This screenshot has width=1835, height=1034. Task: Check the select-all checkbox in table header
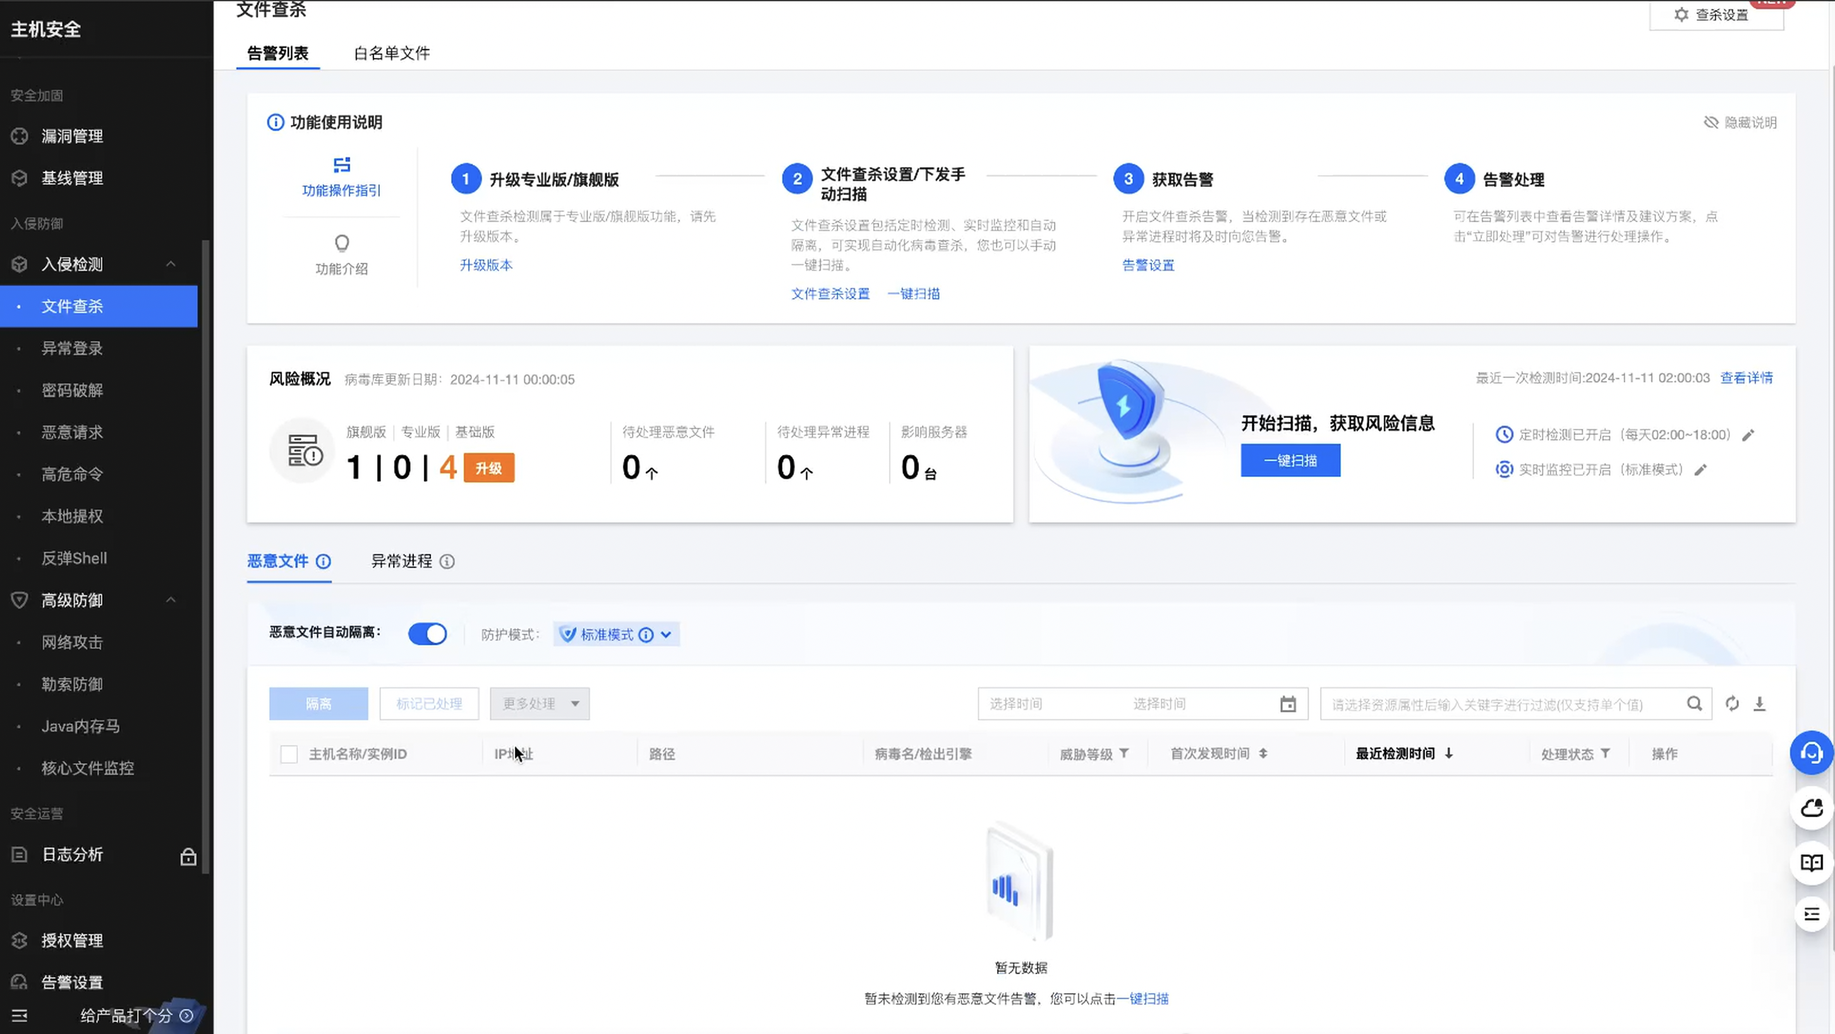click(x=289, y=754)
